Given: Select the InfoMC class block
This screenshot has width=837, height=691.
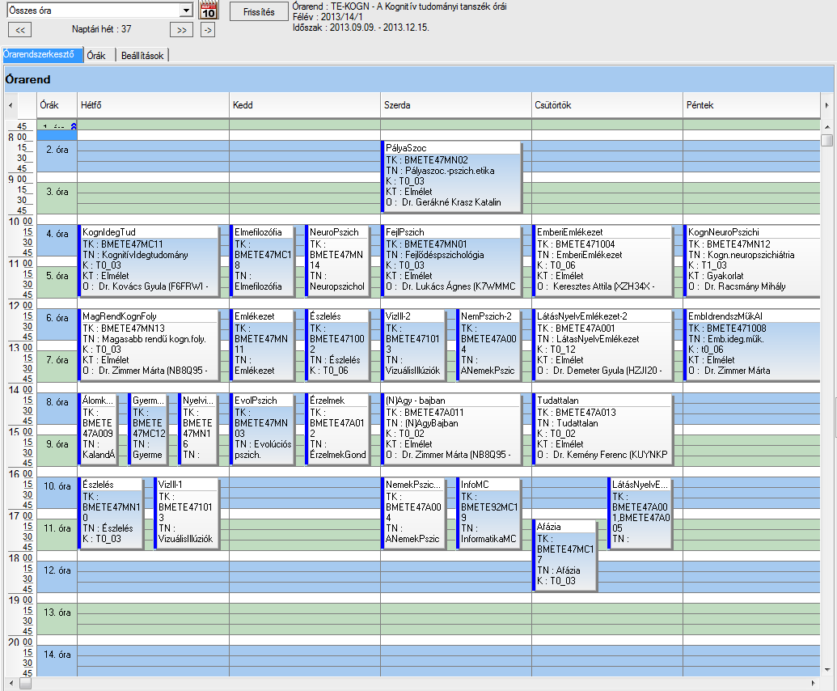Looking at the screenshot, I should (489, 513).
